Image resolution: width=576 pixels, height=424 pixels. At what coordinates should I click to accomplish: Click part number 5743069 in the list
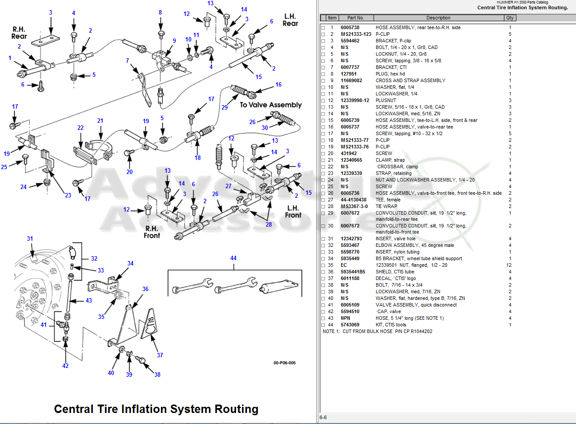click(350, 325)
